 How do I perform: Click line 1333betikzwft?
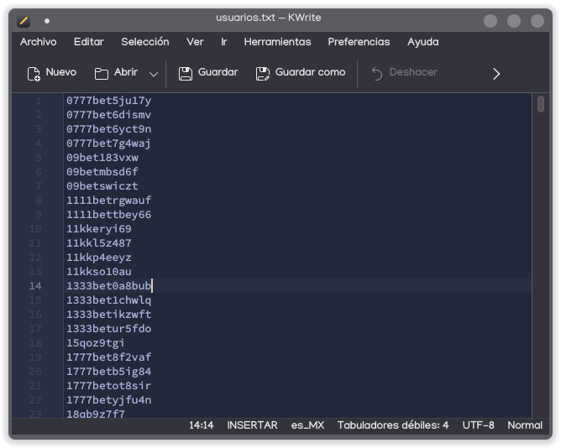(x=109, y=315)
